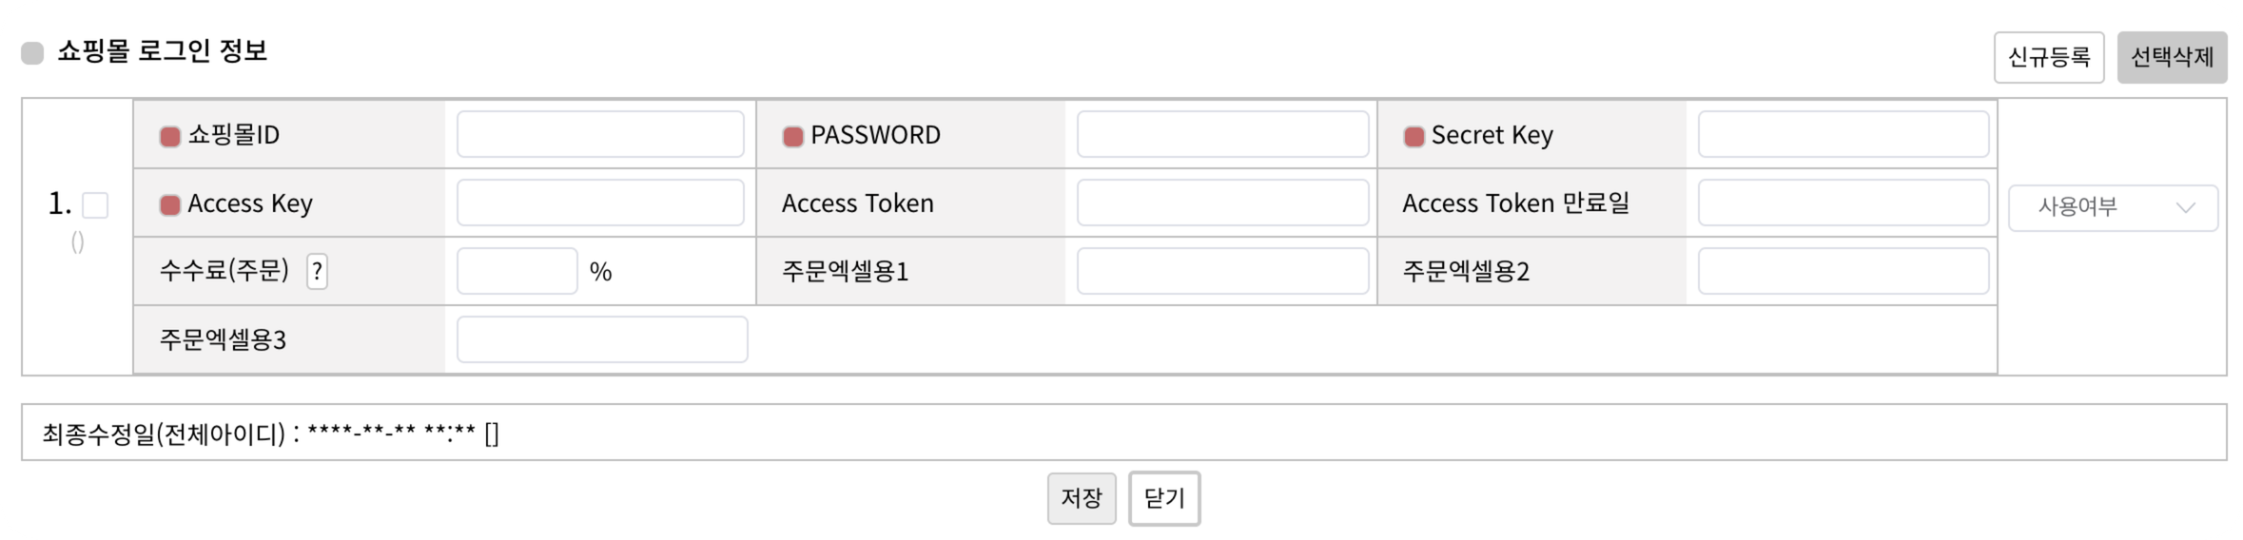2243x540 pixels.
Task: Focus the 쇼핑몰ID input field
Action: tap(600, 134)
